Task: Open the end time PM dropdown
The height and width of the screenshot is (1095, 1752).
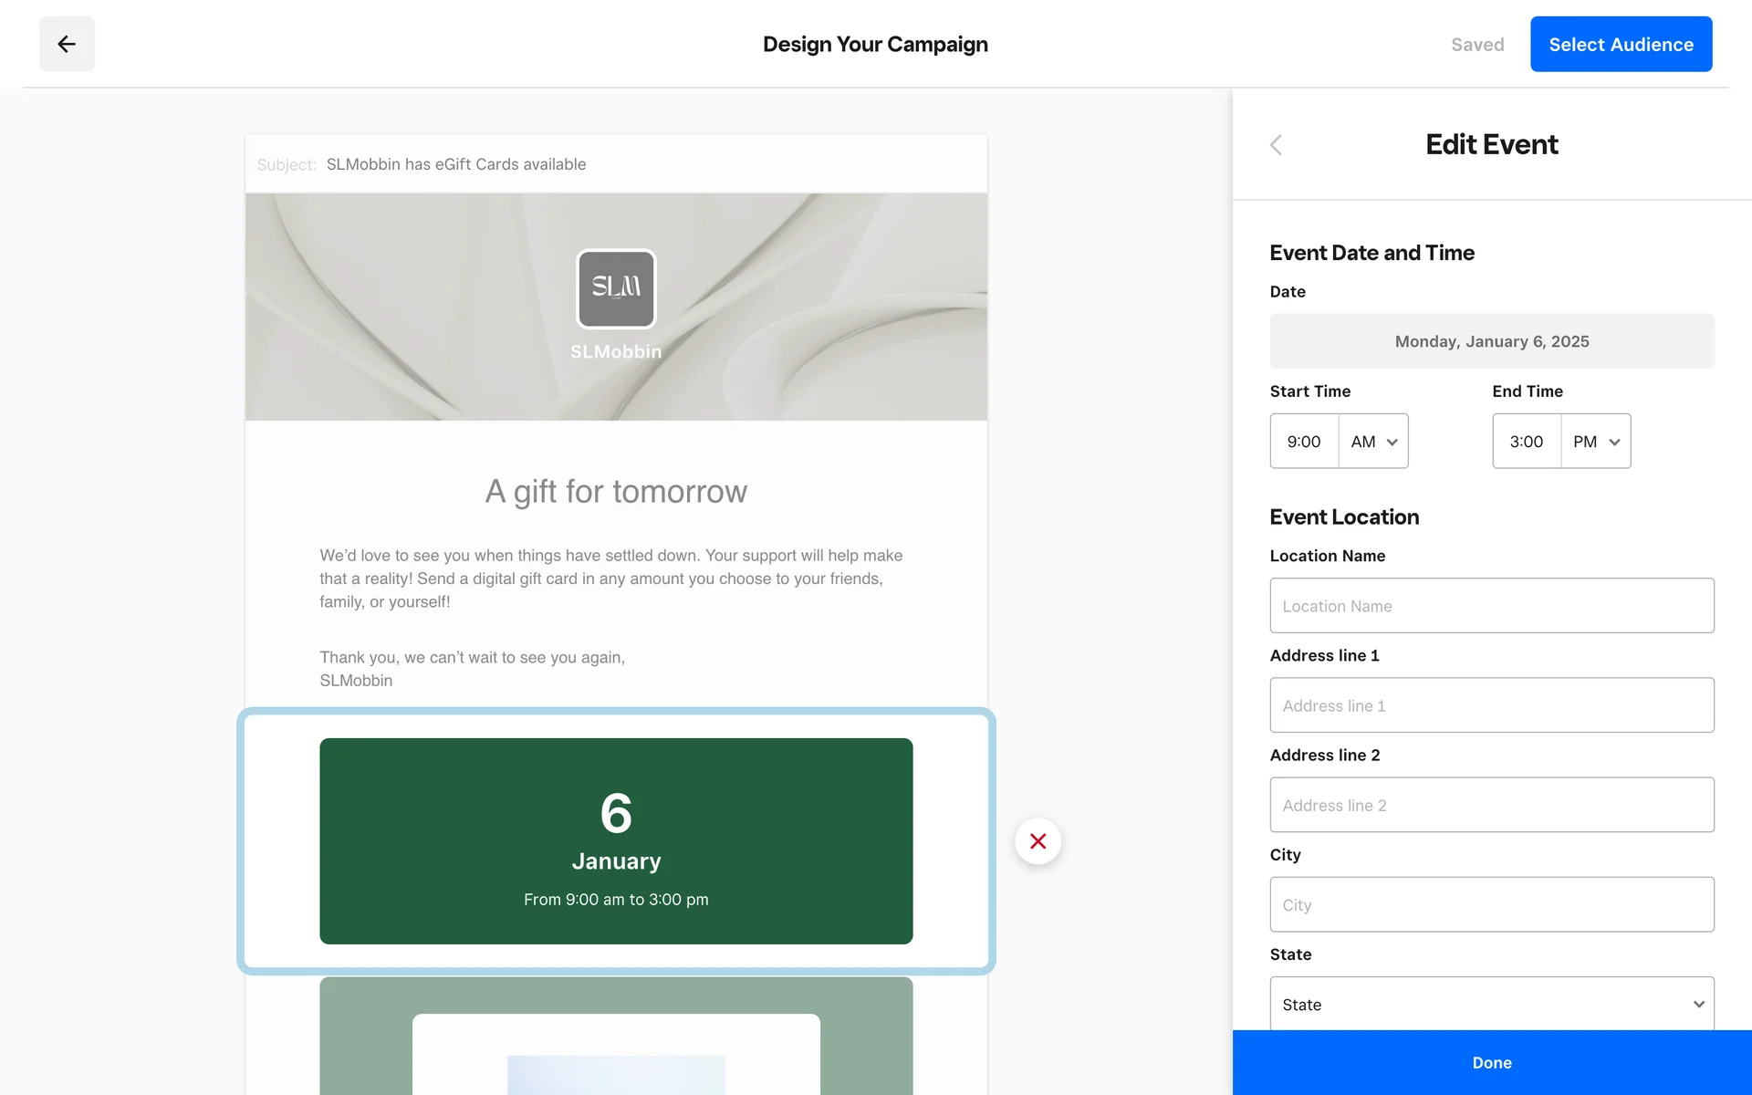Action: coord(1595,442)
